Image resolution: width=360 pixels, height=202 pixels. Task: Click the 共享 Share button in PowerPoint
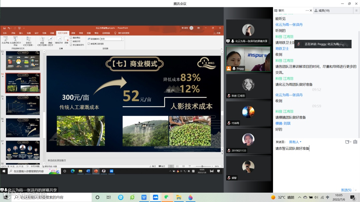(217, 33)
